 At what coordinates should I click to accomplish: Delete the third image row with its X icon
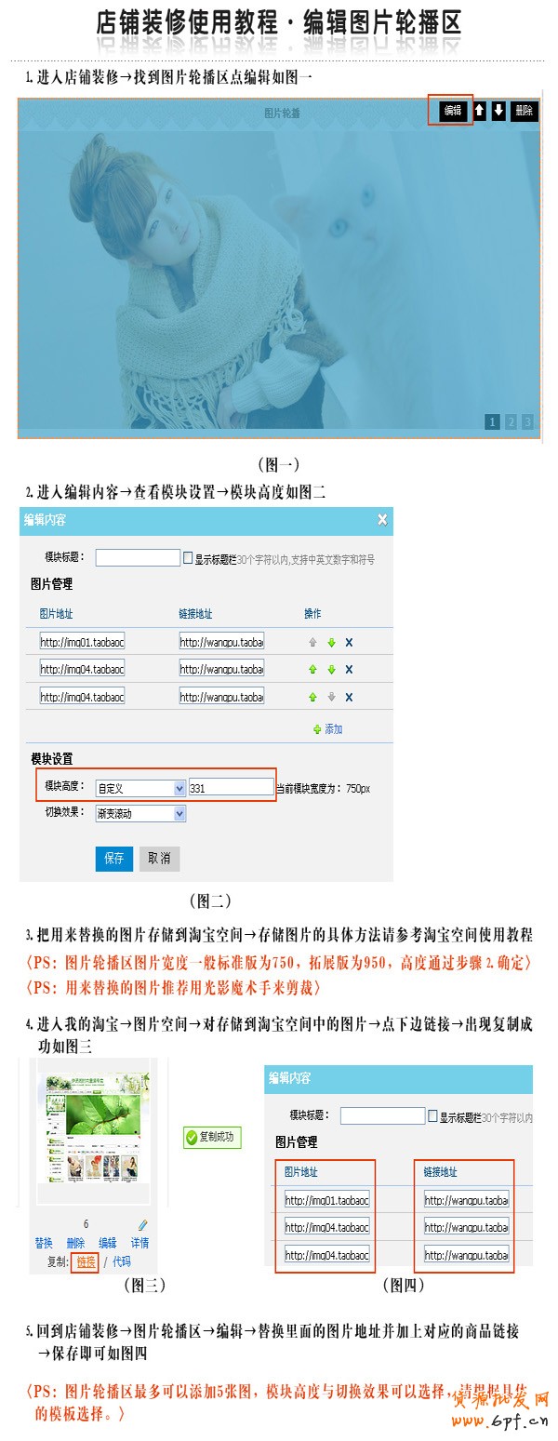[349, 697]
